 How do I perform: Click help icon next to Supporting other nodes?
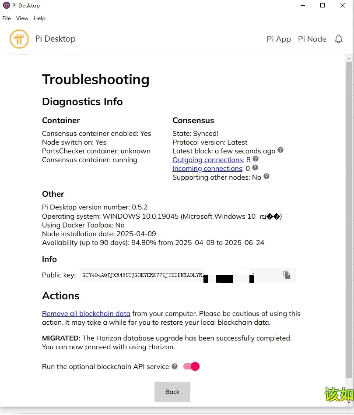coord(266,176)
